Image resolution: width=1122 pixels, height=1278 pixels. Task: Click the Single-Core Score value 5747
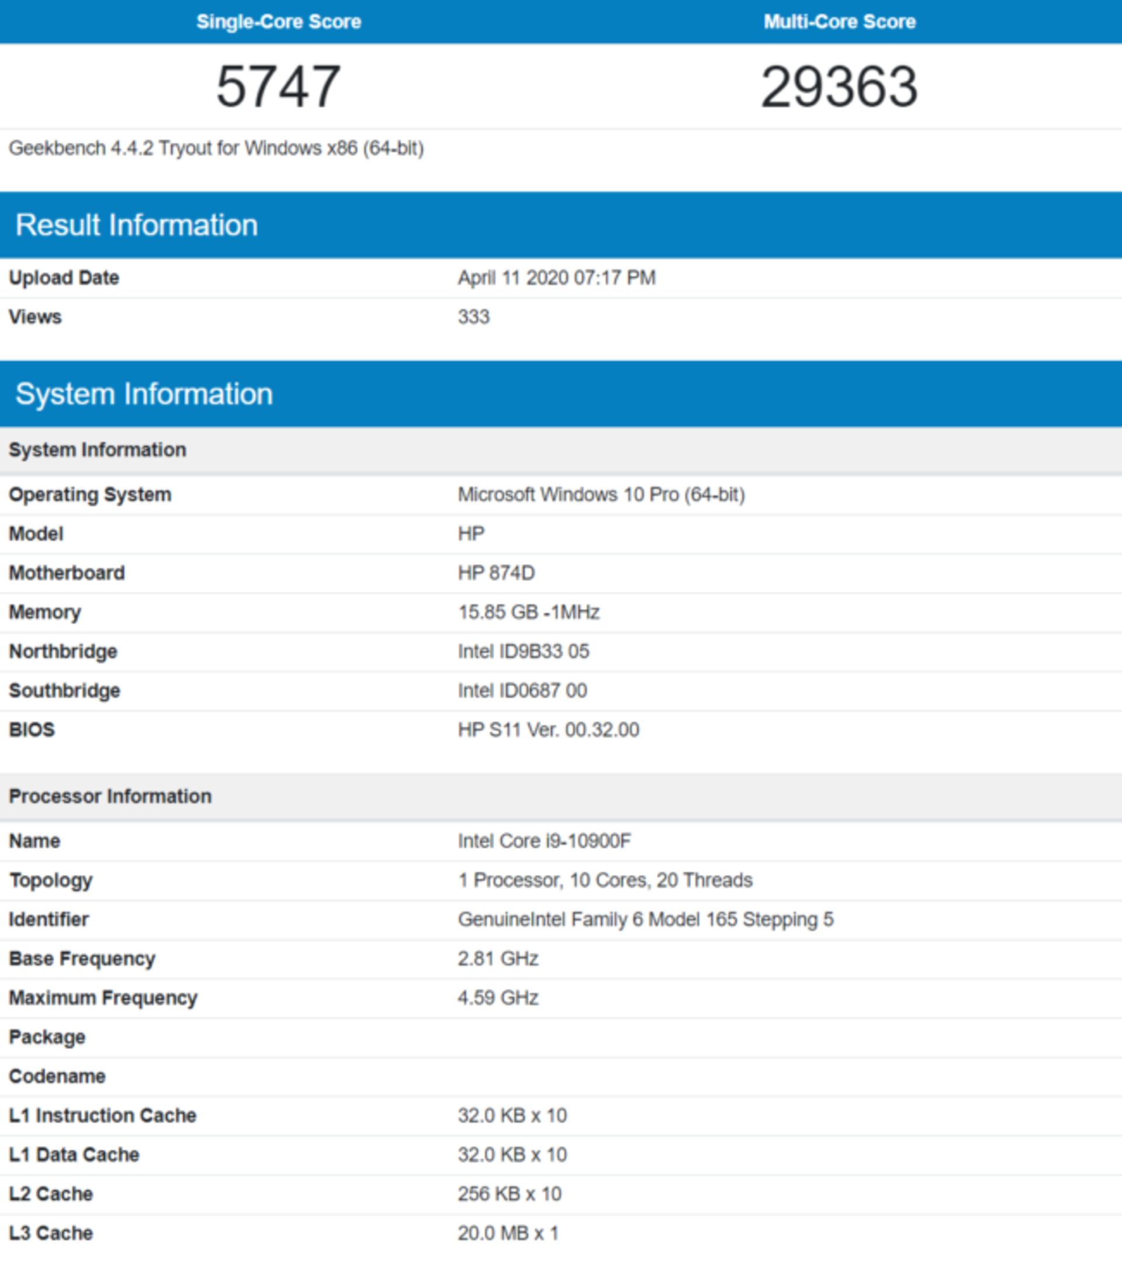278,87
